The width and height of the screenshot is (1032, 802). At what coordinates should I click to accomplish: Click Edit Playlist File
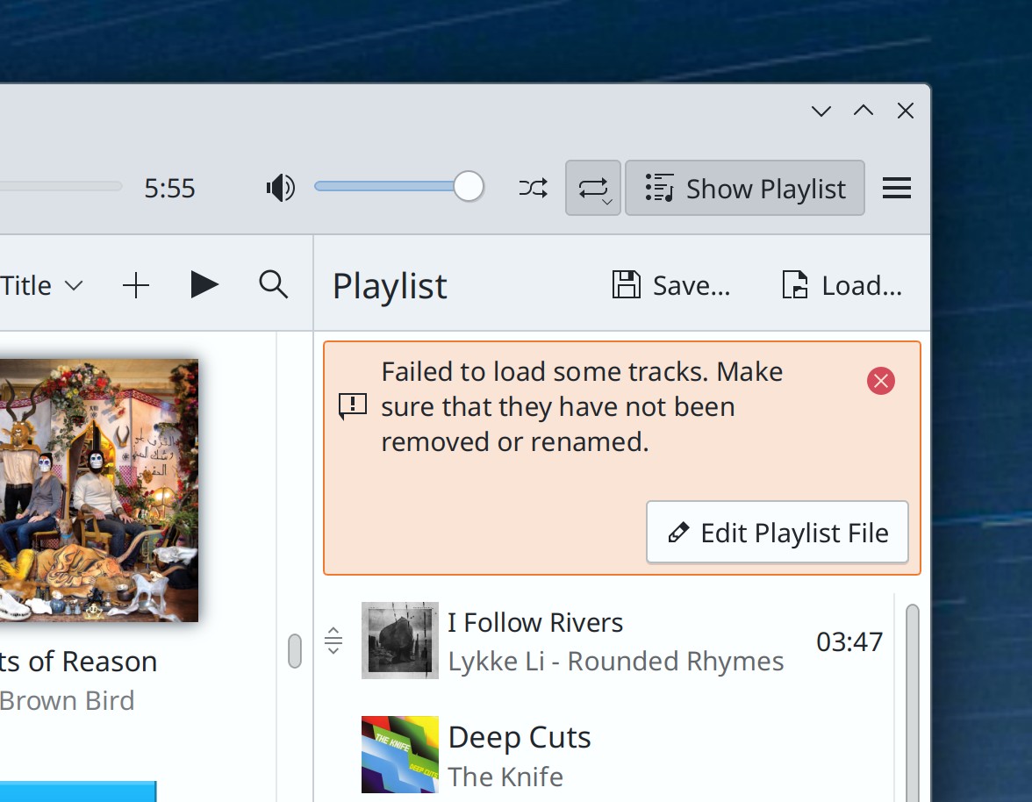point(777,532)
